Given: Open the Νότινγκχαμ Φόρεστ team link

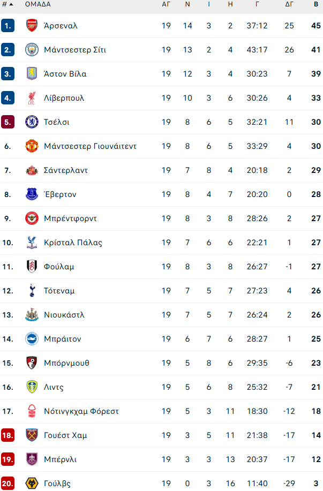Looking at the screenshot, I should click(x=81, y=411).
